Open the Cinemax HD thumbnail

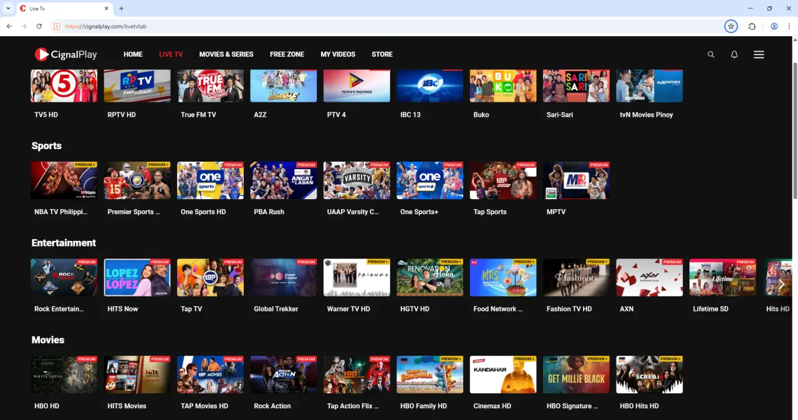[x=503, y=374]
